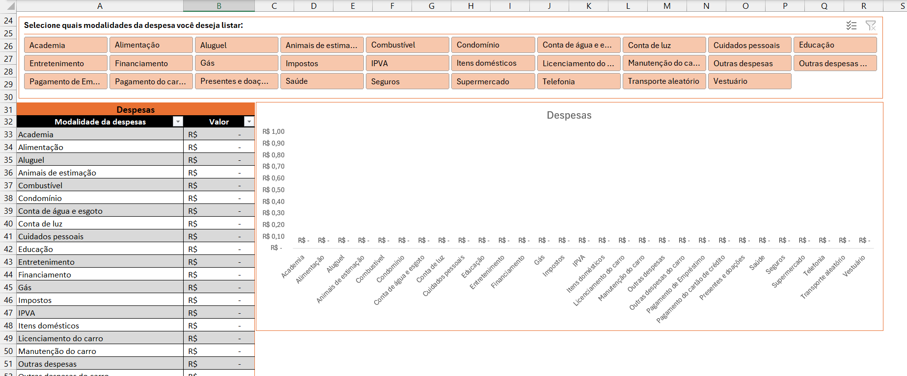Clear the slicer filter icon
This screenshot has width=907, height=376.
[x=871, y=25]
